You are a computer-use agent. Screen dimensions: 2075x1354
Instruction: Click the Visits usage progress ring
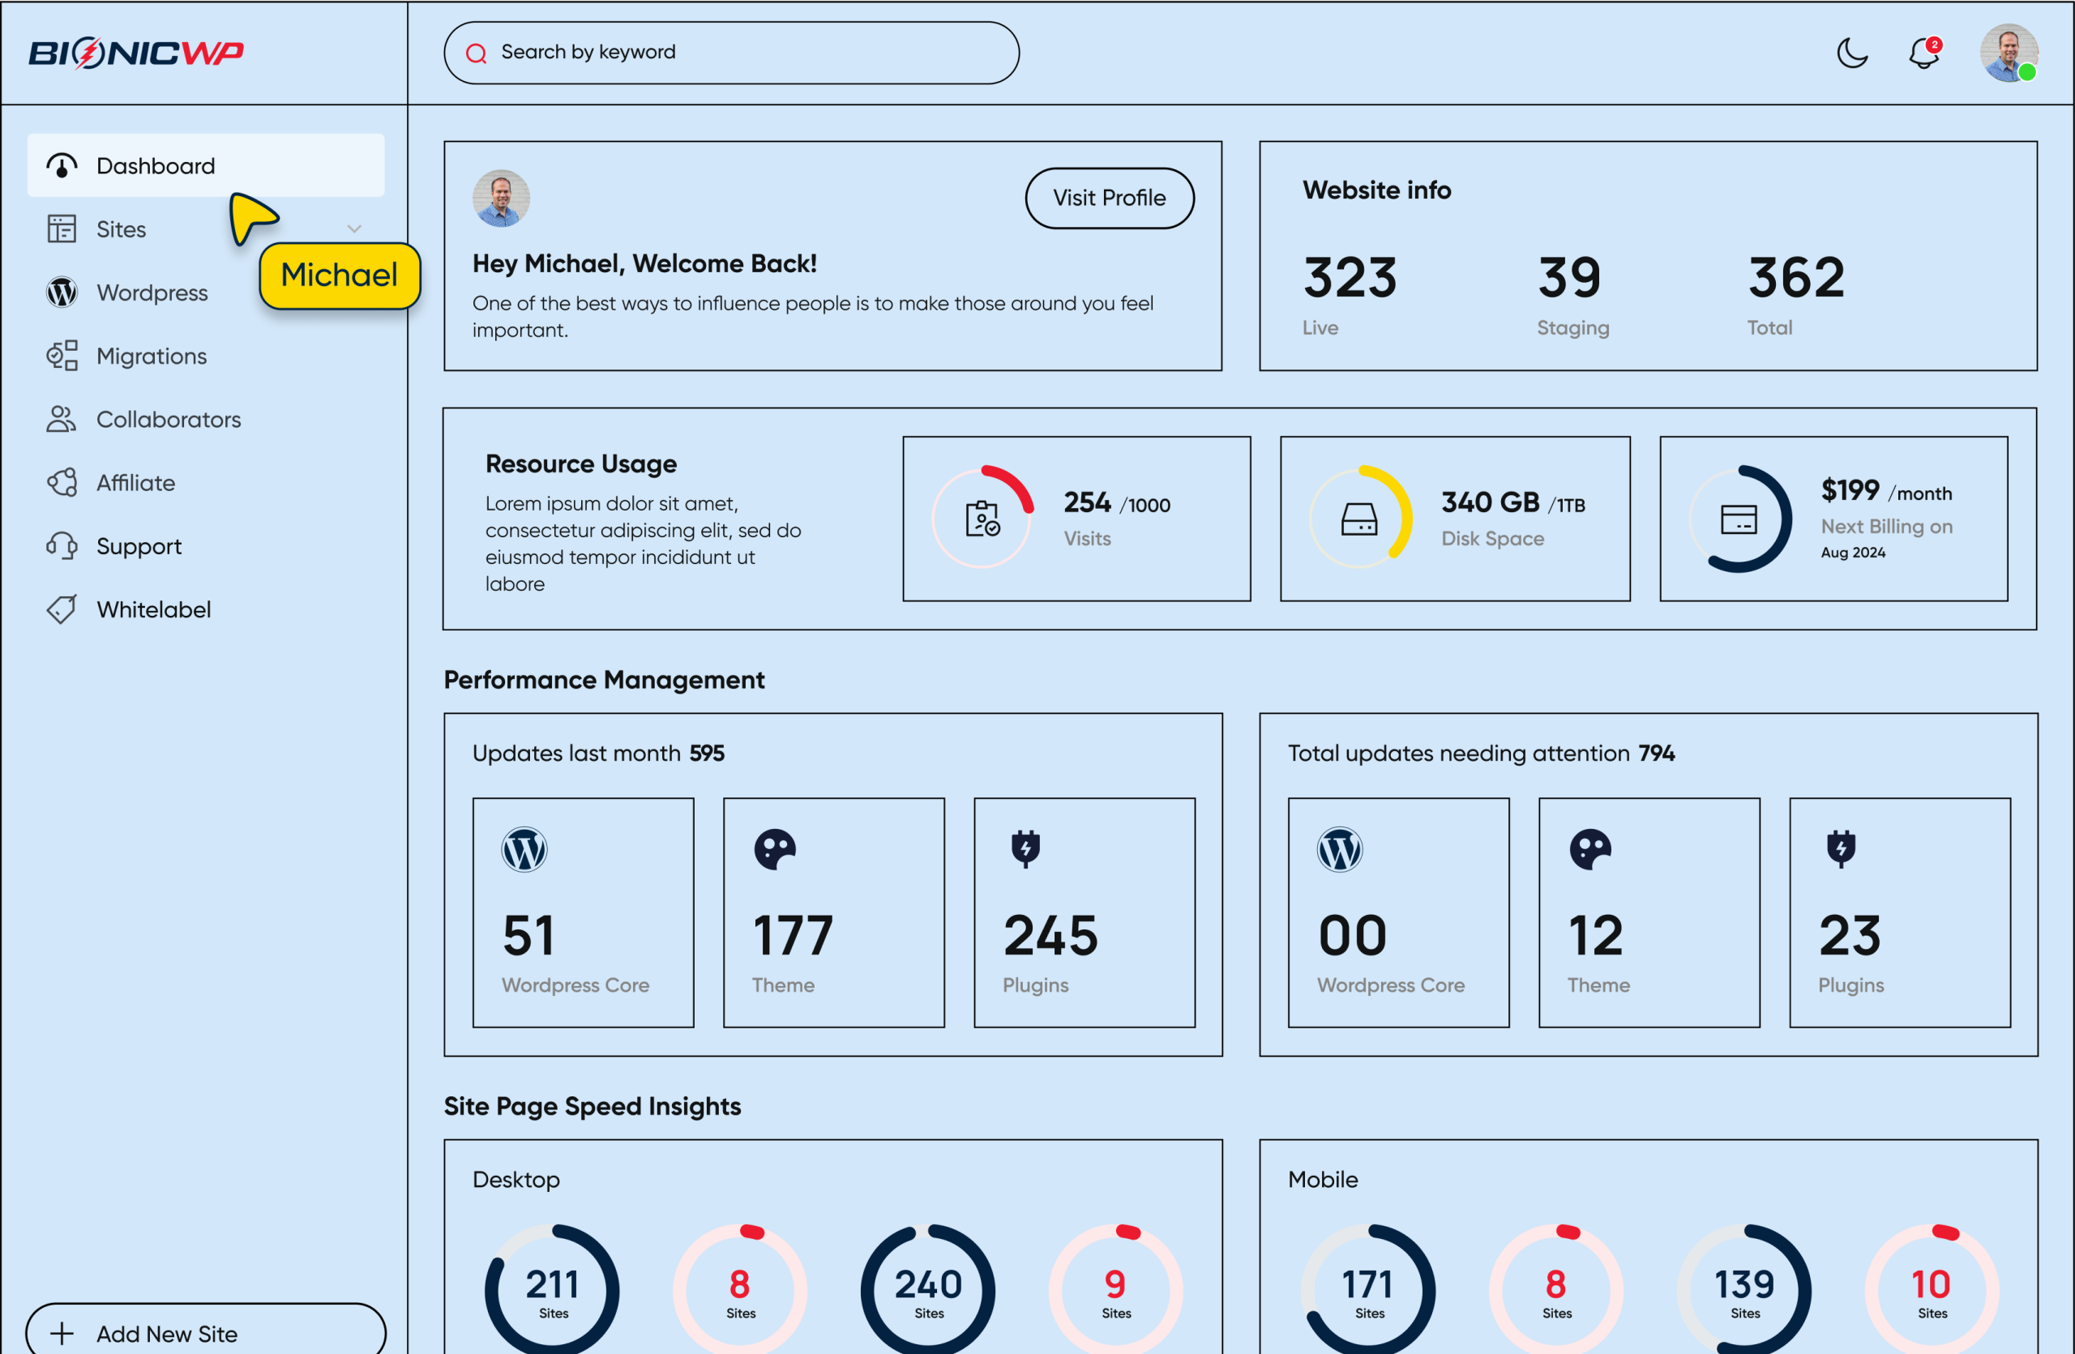pos(982,519)
